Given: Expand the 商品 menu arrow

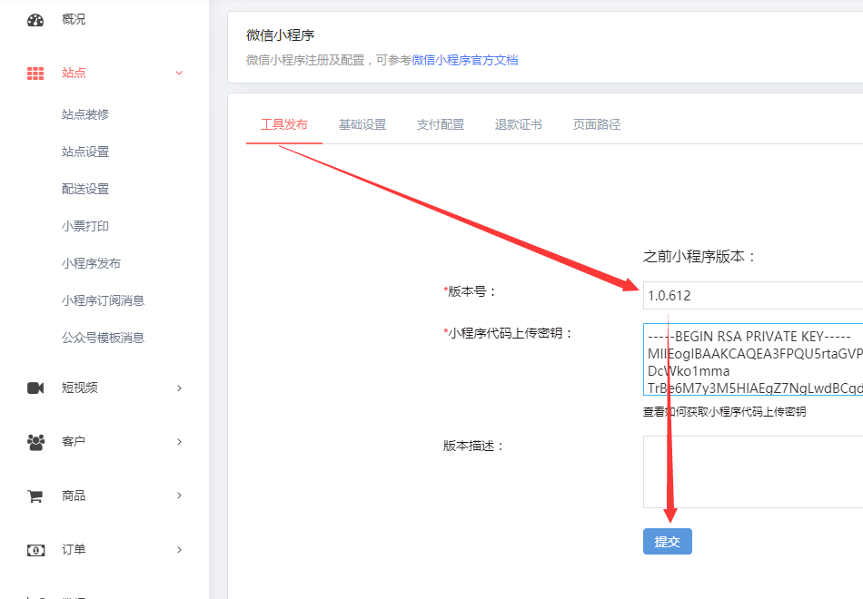Looking at the screenshot, I should tap(180, 496).
